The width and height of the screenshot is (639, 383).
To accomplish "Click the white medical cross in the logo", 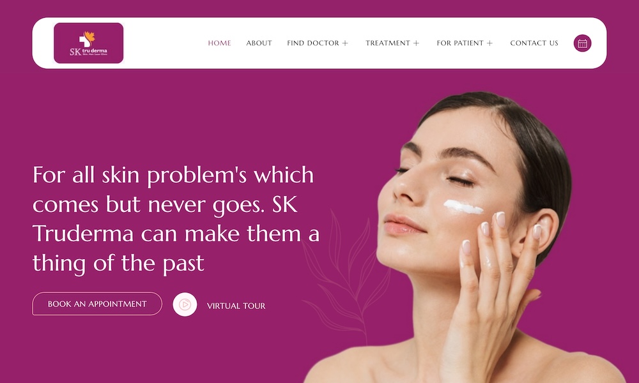I will click(84, 41).
